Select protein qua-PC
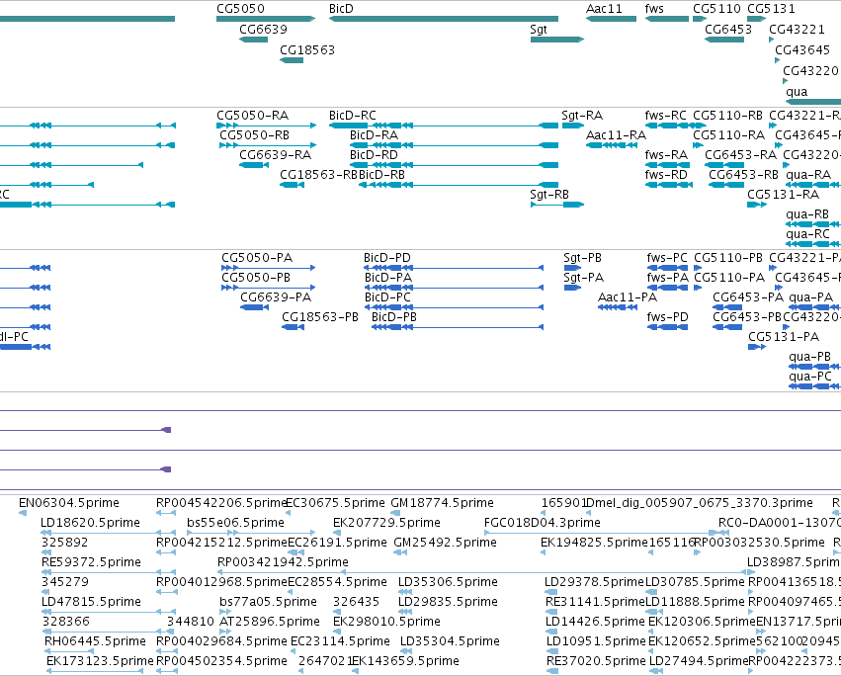This screenshot has height=676, width=841. tap(814, 386)
